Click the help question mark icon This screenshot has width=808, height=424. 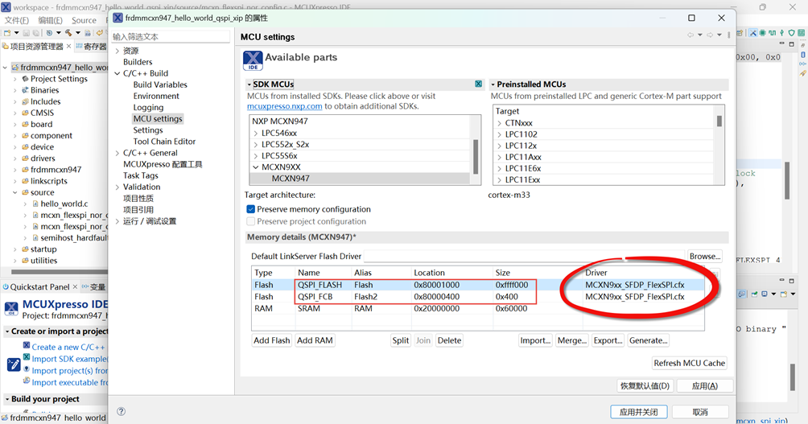pos(121,411)
